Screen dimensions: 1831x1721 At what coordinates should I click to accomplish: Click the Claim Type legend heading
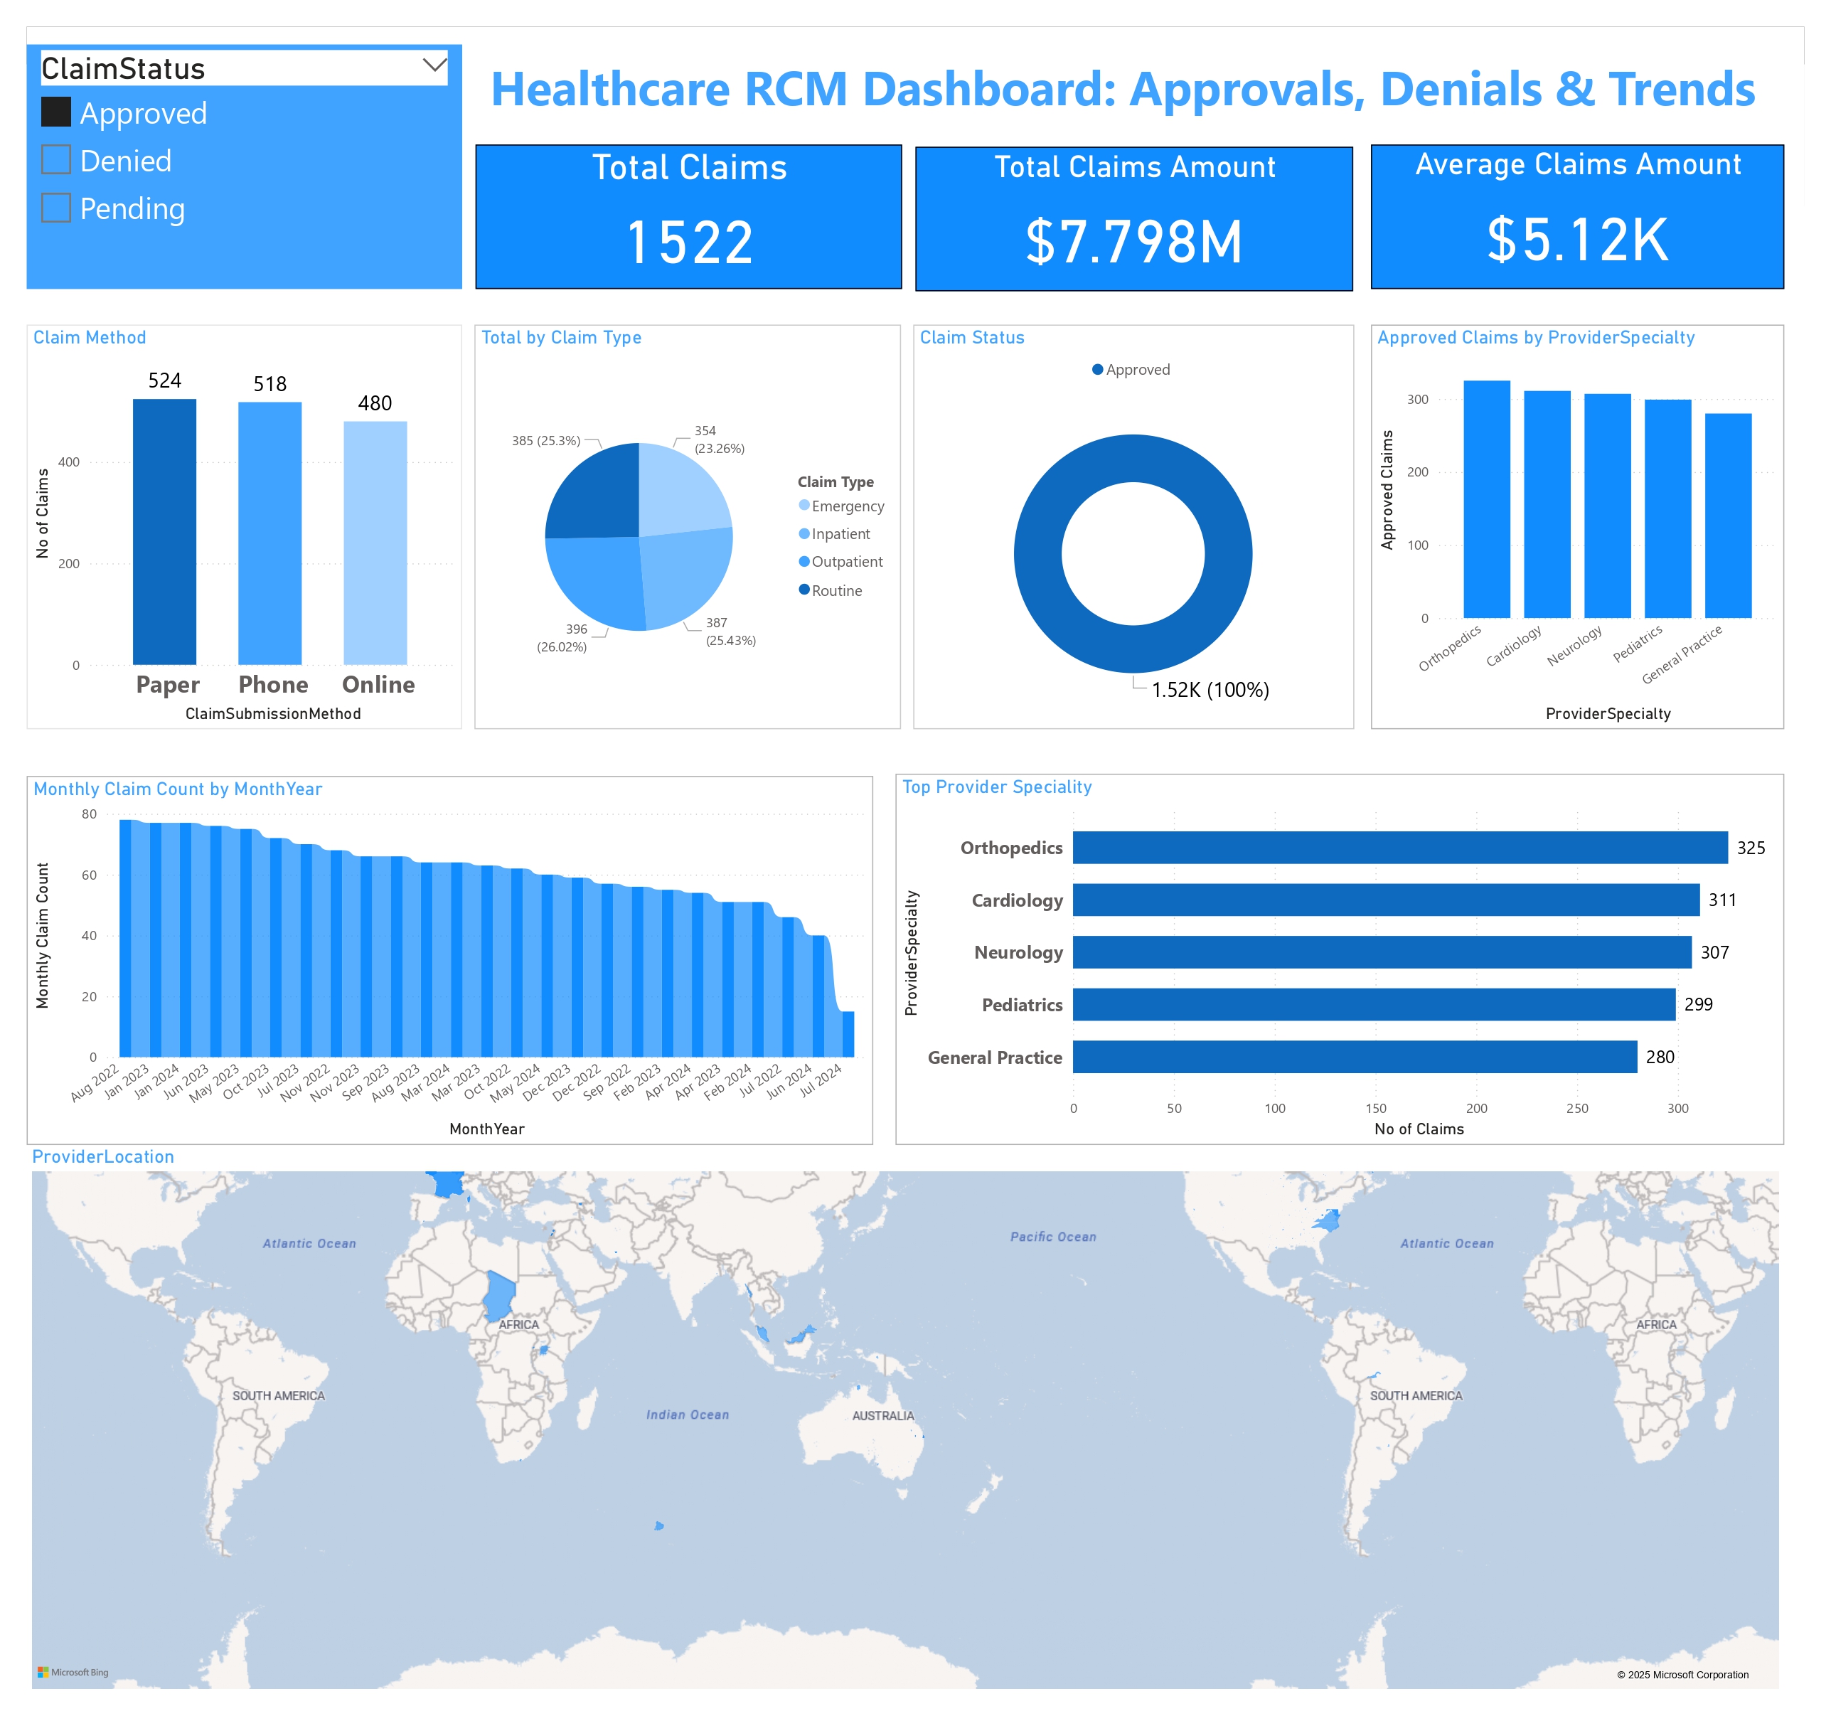coord(836,482)
